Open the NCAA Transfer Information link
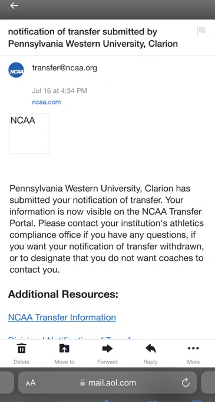 62,317
